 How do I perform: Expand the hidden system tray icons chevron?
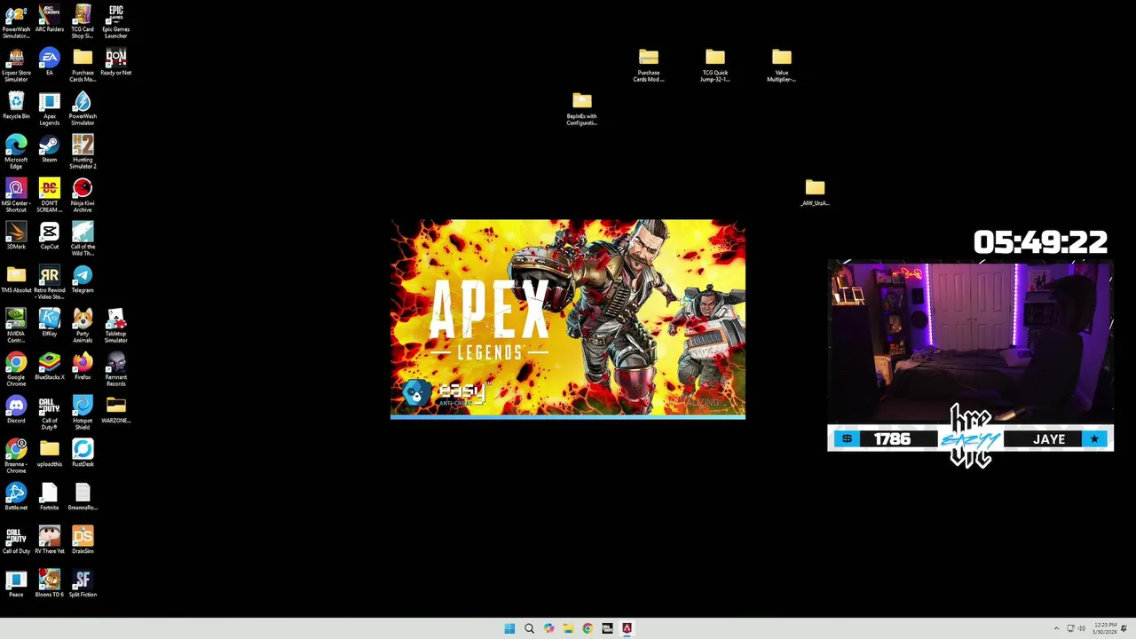1056,628
